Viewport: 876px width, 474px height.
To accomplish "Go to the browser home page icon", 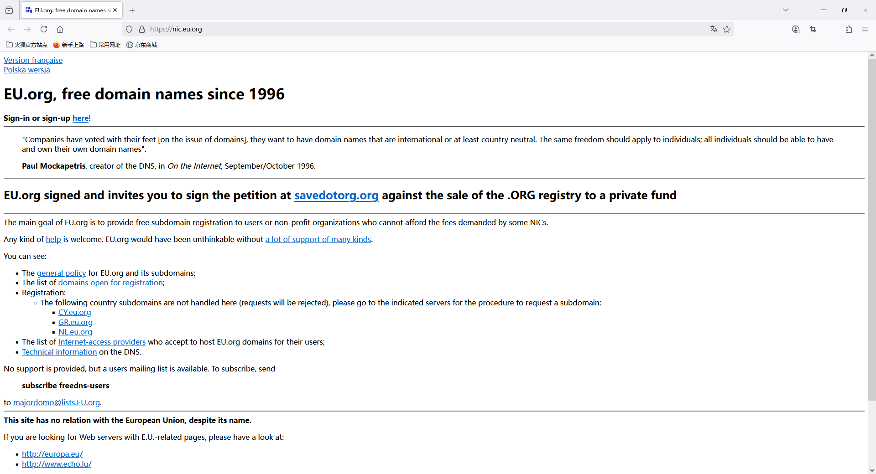I will [60, 29].
